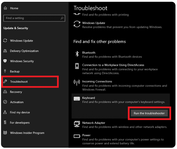Click the Power battery icon
The width and height of the screenshot is (177, 149).
[x=77, y=136]
